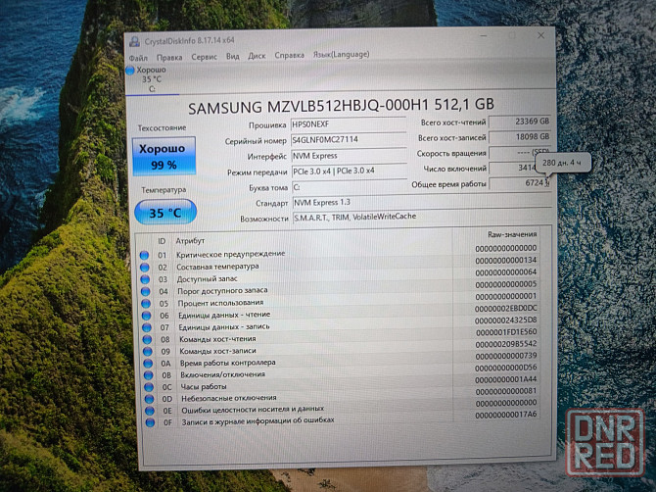Viewport: 656px width, 492px height.
Task: Click the Атрибут column header
Action: point(190,241)
